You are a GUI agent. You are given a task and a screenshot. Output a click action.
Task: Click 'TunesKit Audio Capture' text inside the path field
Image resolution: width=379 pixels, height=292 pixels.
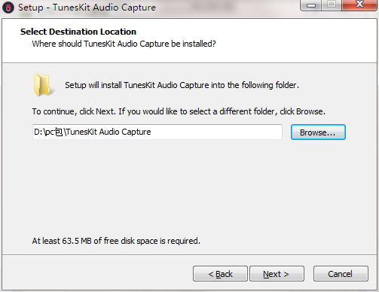(109, 132)
